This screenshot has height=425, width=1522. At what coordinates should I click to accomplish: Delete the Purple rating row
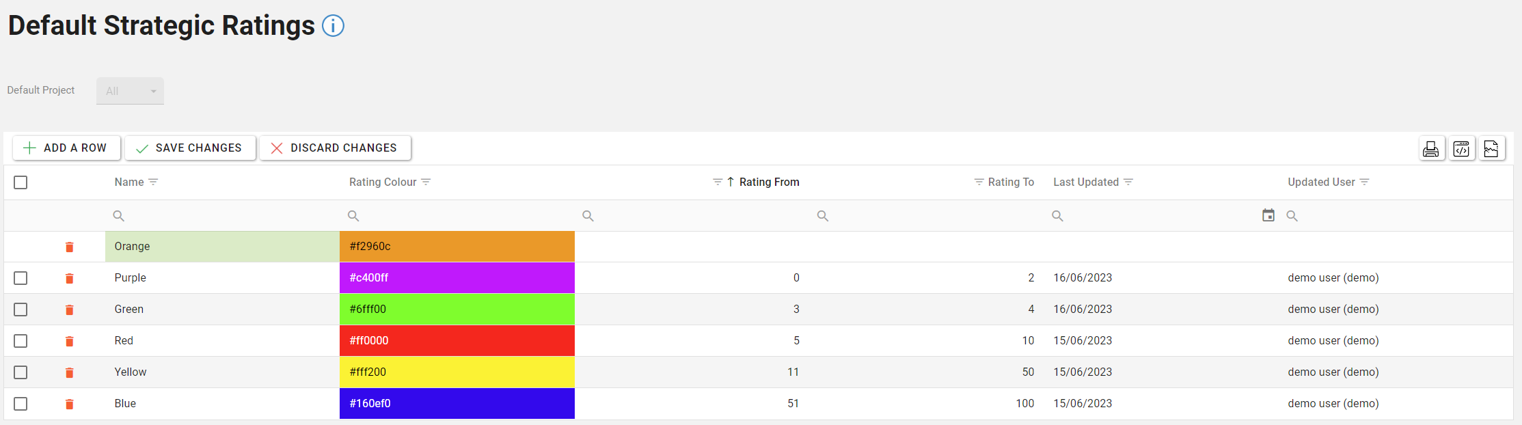[69, 278]
